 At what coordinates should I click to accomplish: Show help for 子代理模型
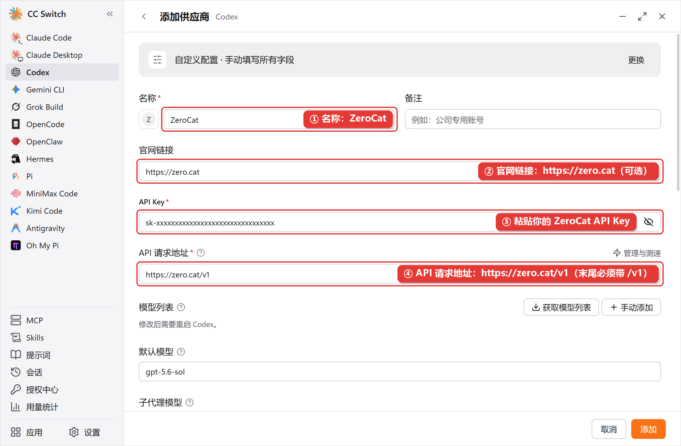(190, 402)
